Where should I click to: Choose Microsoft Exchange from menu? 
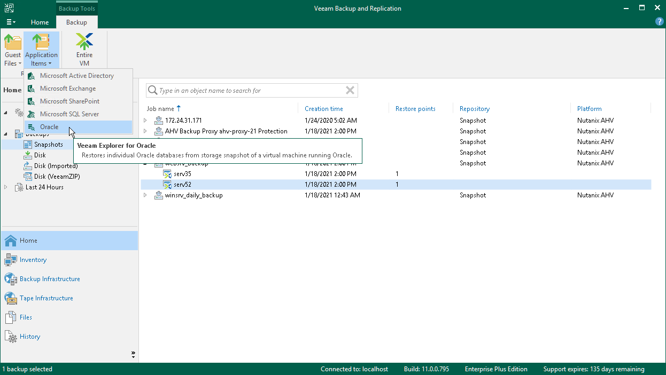(x=78, y=89)
